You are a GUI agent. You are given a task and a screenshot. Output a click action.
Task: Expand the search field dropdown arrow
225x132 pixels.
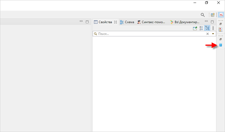[x=213, y=34]
